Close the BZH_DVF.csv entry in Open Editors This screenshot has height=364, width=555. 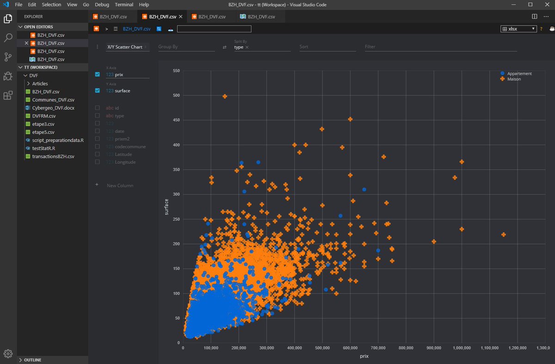(26, 43)
